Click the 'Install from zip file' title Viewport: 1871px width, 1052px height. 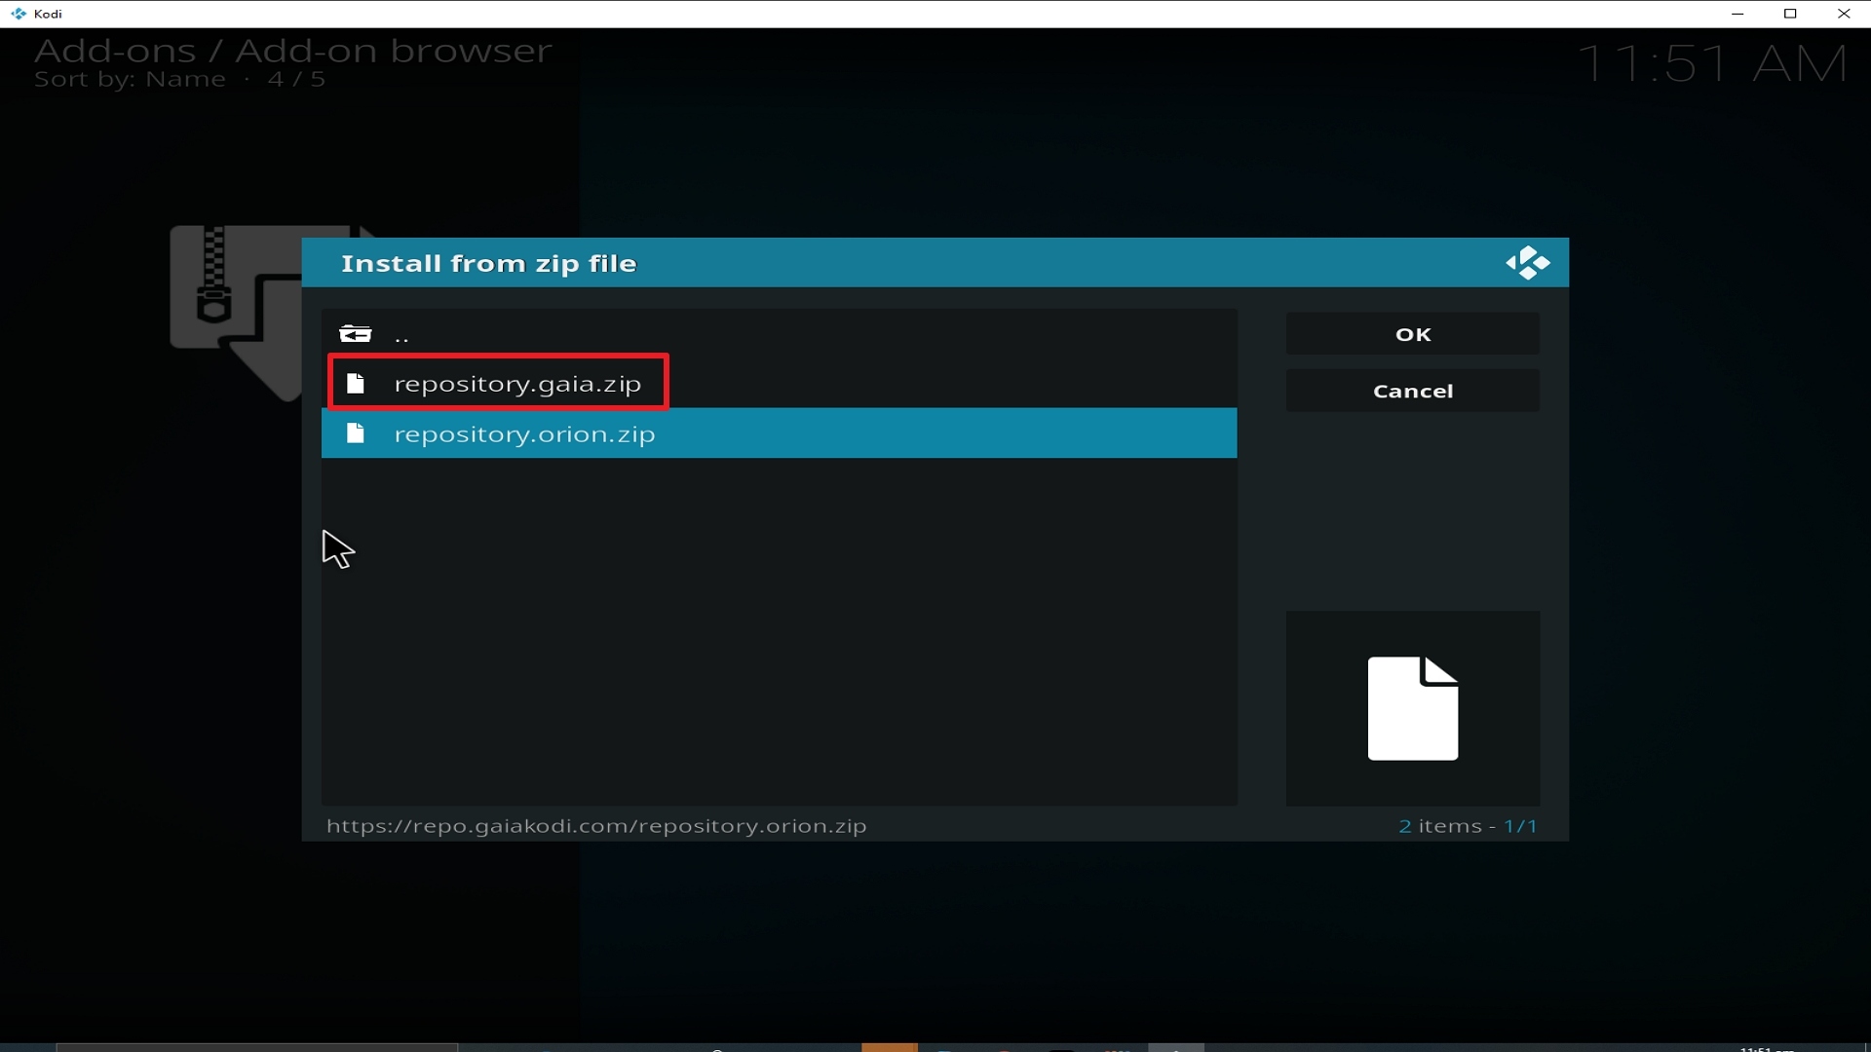click(x=488, y=264)
